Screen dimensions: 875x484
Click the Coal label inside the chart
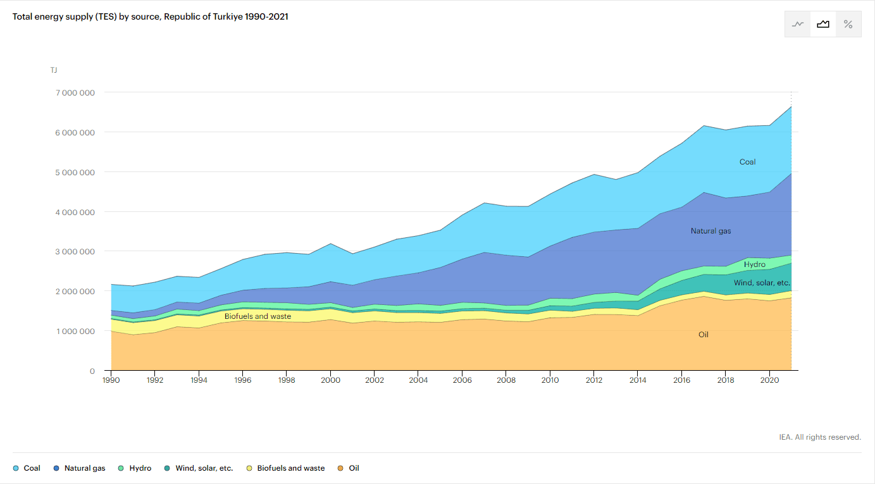[x=748, y=162]
